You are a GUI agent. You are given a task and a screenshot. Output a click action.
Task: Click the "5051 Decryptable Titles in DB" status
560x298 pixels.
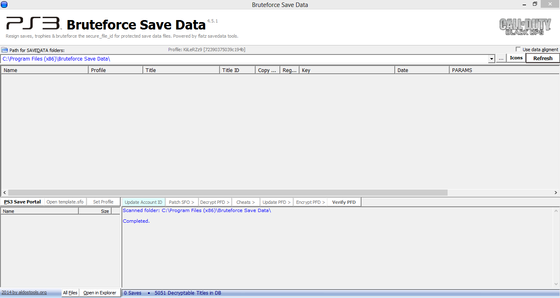tap(188, 293)
